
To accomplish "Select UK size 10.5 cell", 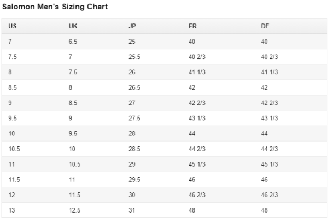I will [75, 164].
